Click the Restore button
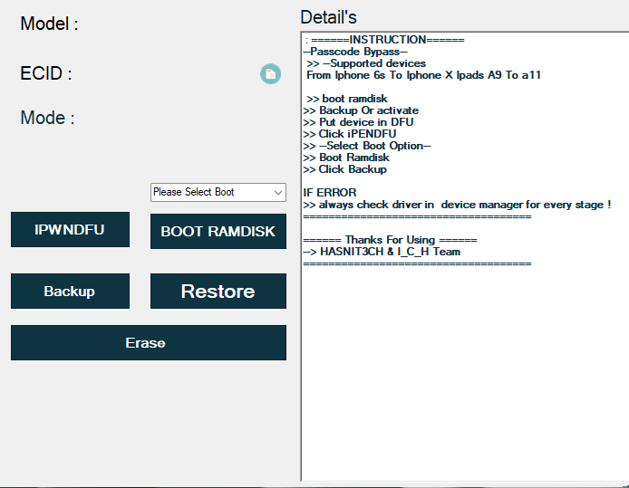The width and height of the screenshot is (629, 488). (x=218, y=292)
